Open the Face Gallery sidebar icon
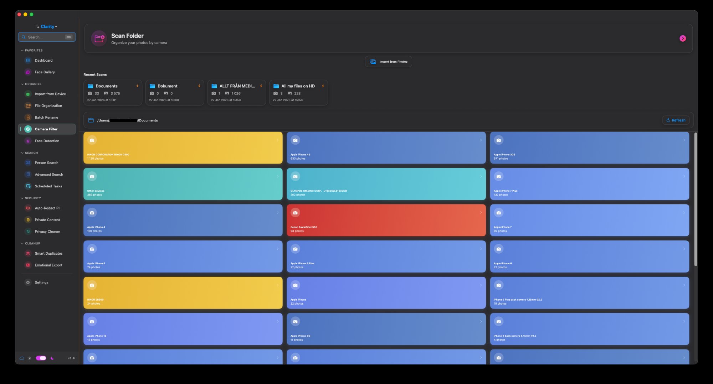Screen dimensions: 713x384 pos(28,72)
